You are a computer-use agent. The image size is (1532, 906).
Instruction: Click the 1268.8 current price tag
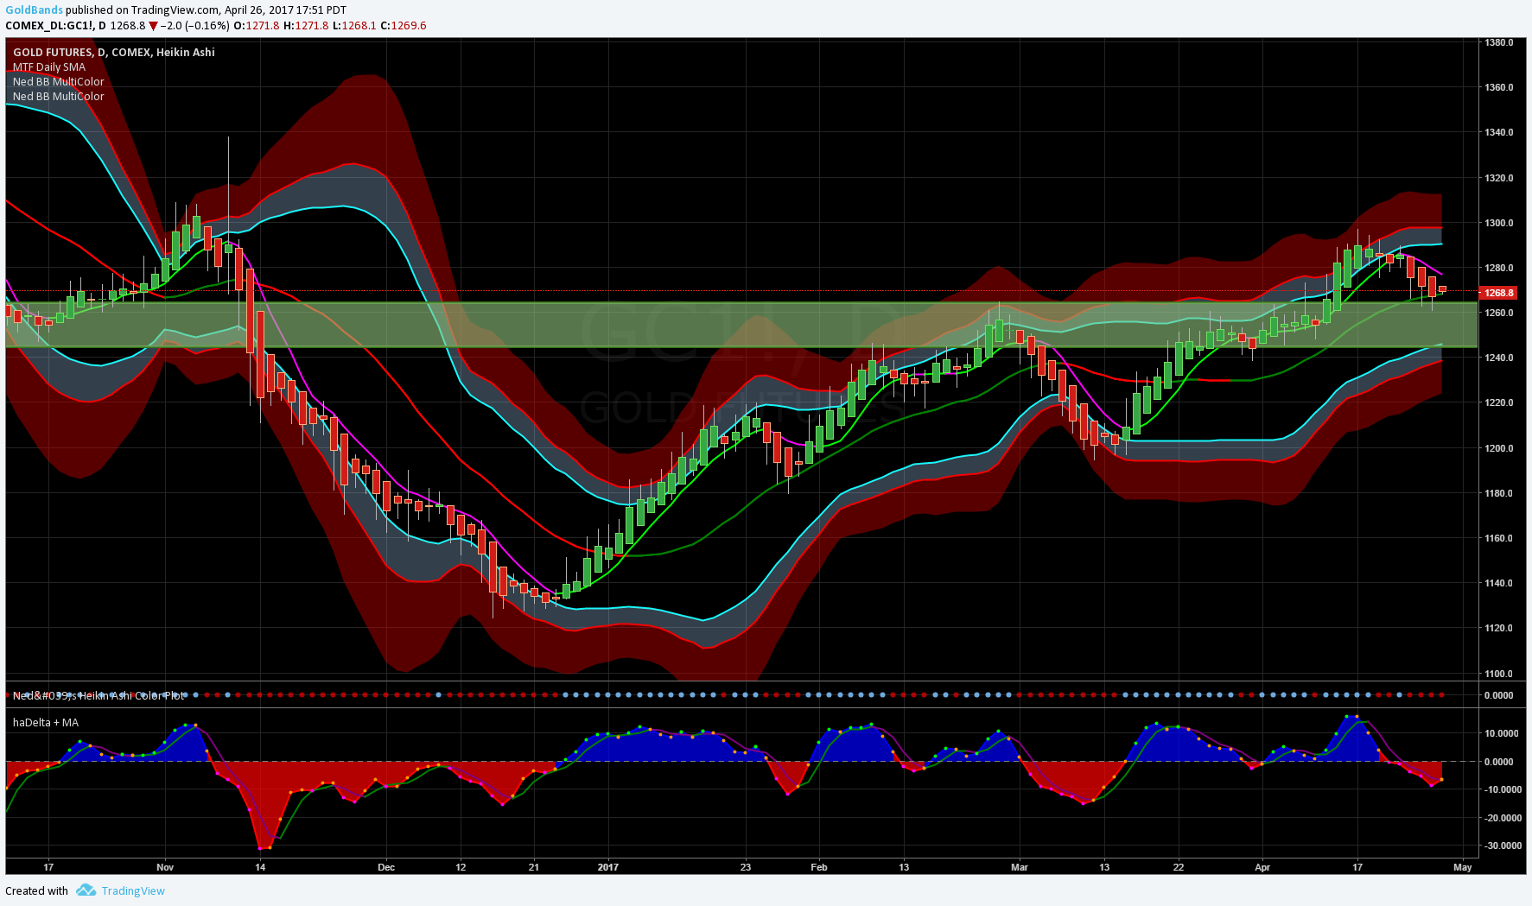(1499, 293)
